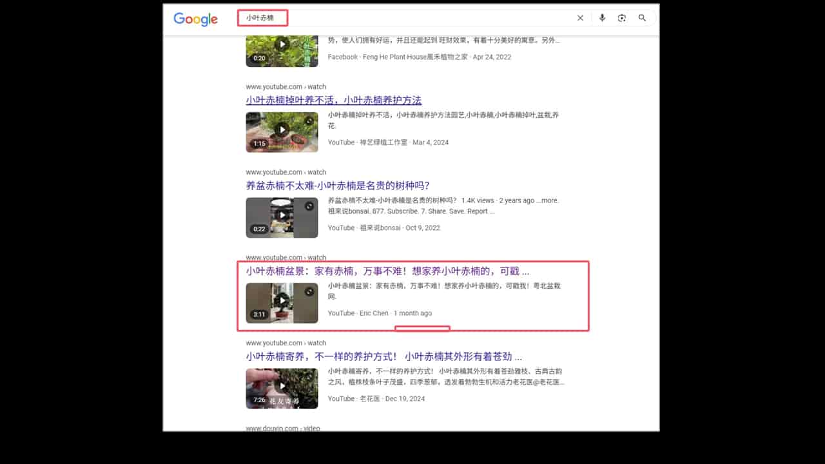Image resolution: width=825 pixels, height=464 pixels.
Task: Click the snippet mentioning 粤北盆栽网
Action: pyautogui.click(x=443, y=291)
